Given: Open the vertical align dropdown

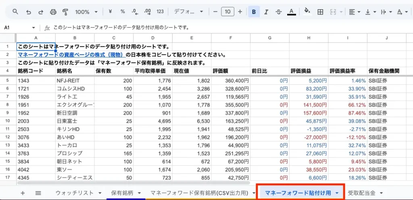Looking at the screenshot, I should coord(371,12).
